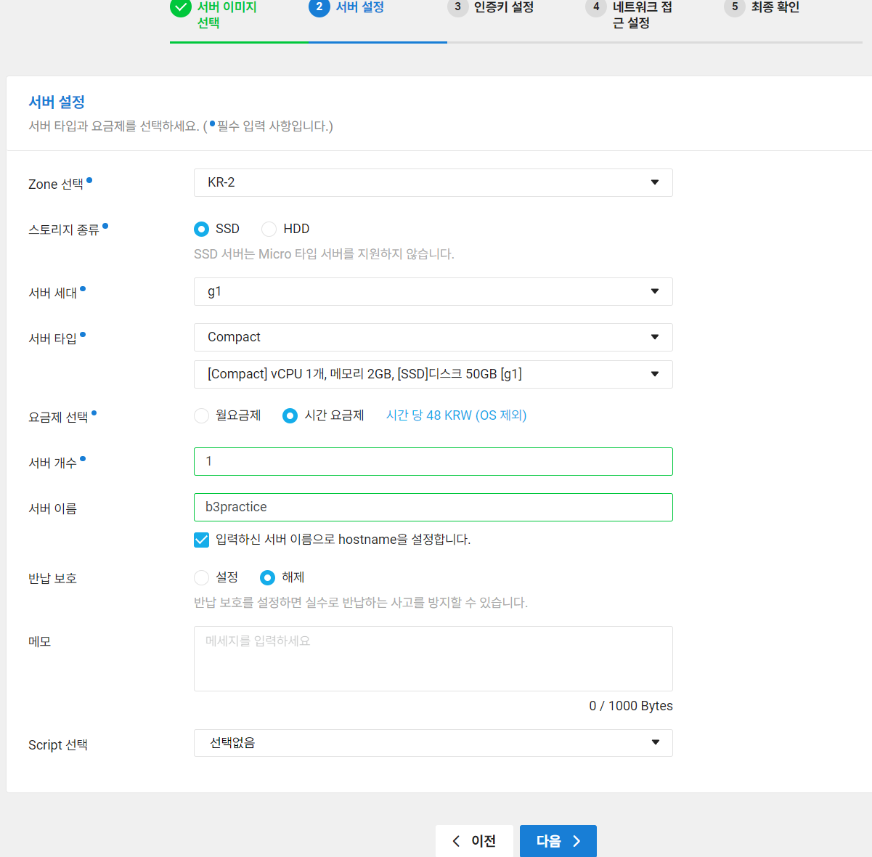Select the SSD storage radio button
872x857 pixels.
click(201, 229)
